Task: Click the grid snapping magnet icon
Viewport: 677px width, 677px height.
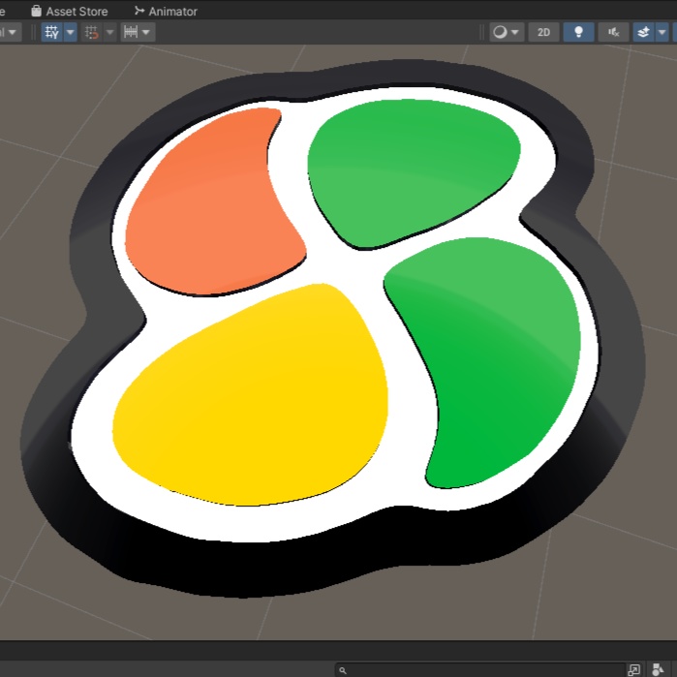Action: [x=92, y=32]
